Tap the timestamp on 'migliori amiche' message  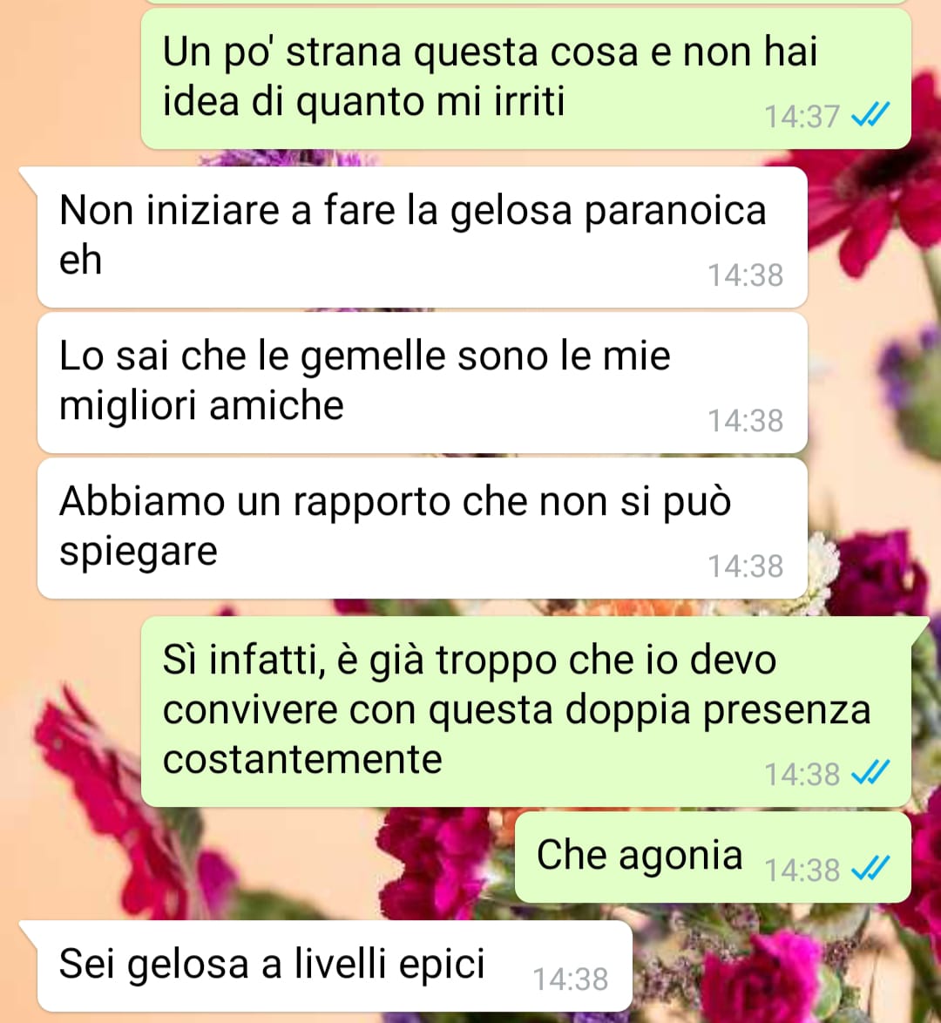click(x=745, y=421)
